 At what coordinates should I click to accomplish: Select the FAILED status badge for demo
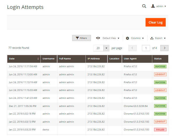[160, 130]
